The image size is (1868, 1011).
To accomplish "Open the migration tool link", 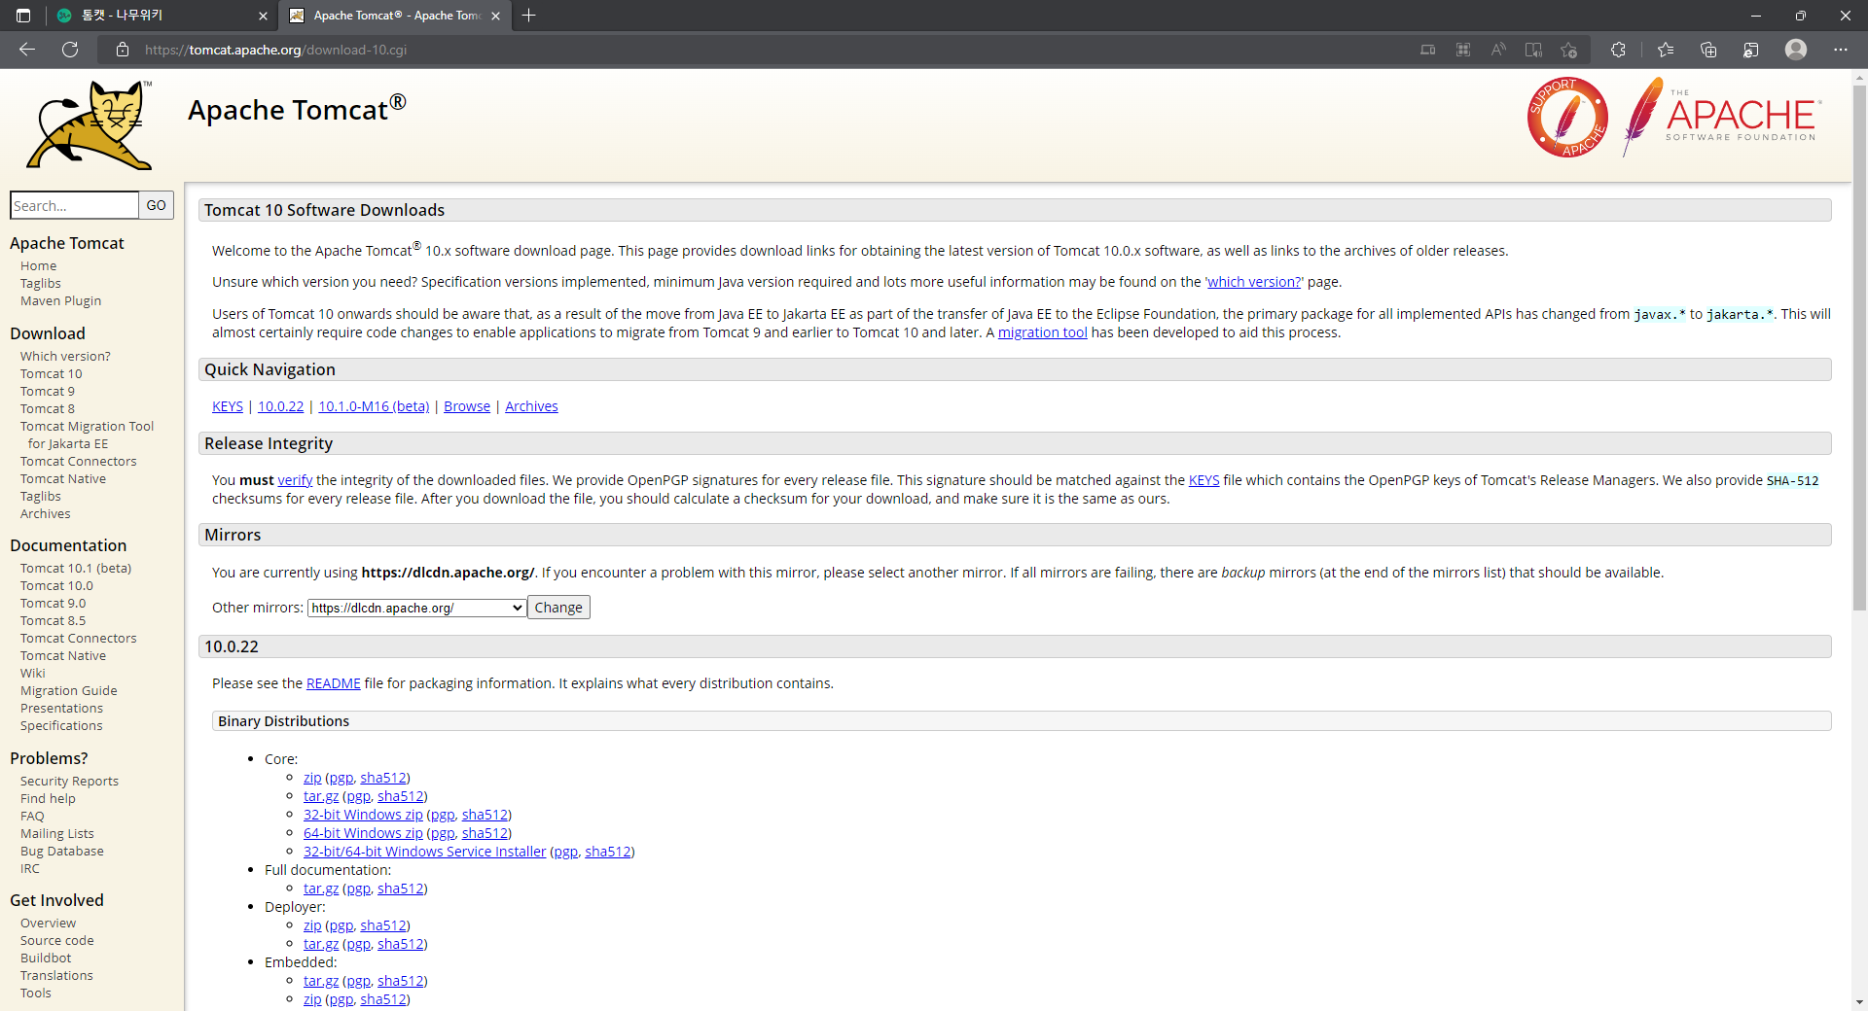I will click(x=1042, y=332).
